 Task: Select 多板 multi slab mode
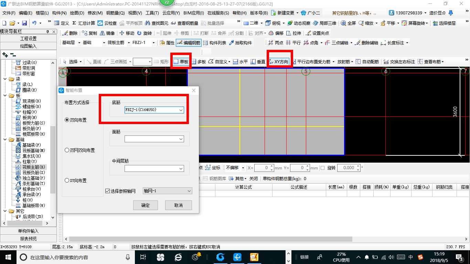click(x=199, y=62)
